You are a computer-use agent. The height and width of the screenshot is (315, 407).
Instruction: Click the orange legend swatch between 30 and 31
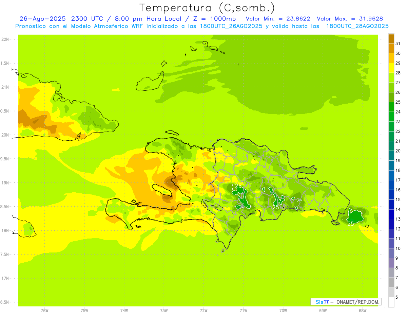(391, 49)
